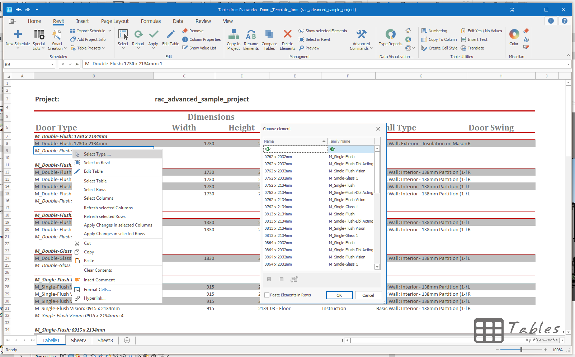Viewport: 575px width, 357px height.
Task: Click the New Schedule icon
Action: coord(18,35)
